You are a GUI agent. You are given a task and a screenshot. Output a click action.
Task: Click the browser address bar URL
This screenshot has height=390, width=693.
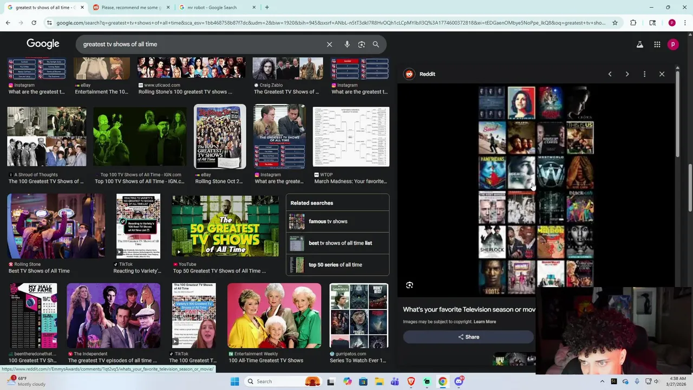(x=330, y=23)
